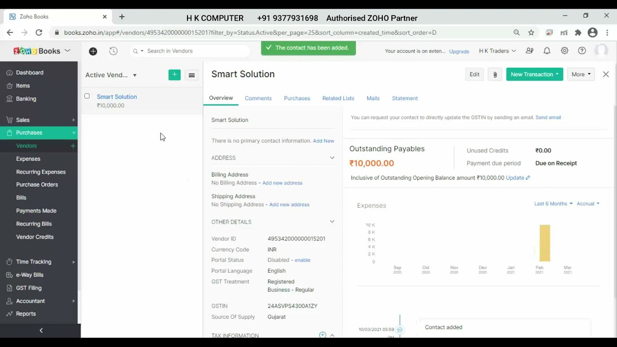Click the attachment paperclip icon

(x=495, y=75)
